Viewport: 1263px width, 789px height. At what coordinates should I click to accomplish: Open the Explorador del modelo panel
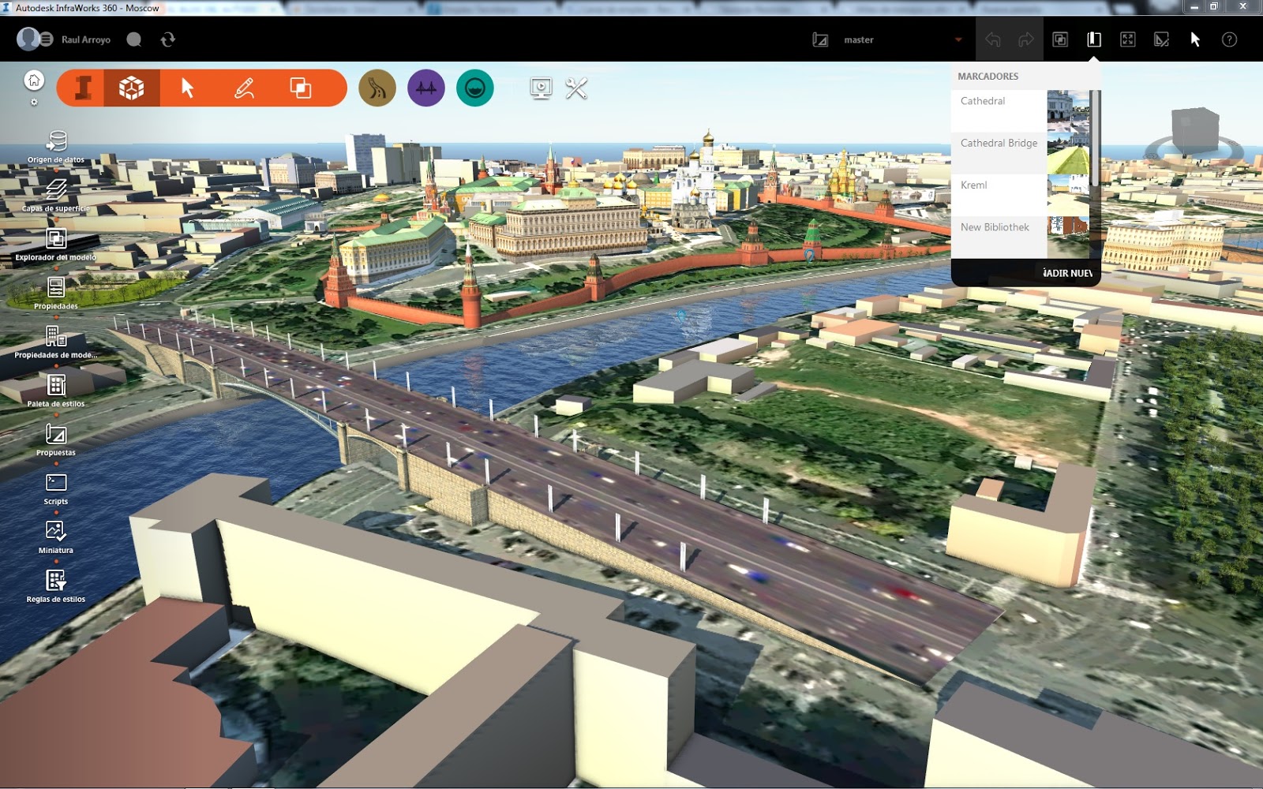(54, 237)
